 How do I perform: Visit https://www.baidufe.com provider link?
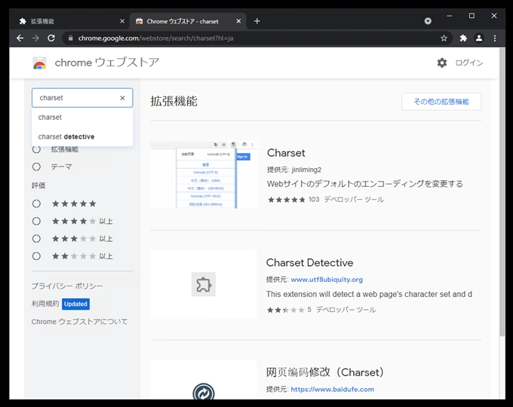332,390
